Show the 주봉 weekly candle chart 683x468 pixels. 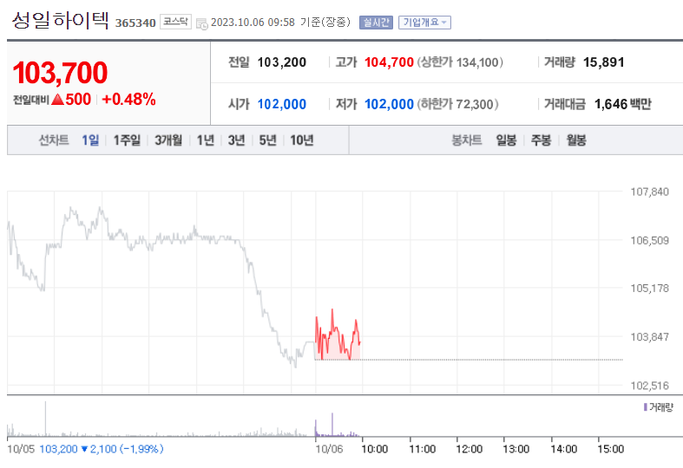tap(541, 140)
